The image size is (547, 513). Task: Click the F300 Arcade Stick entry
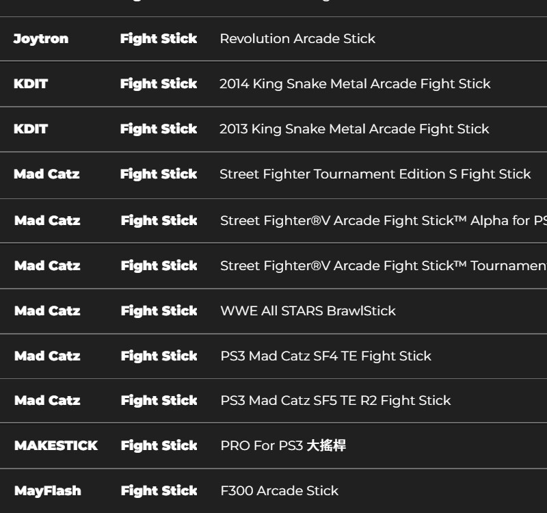(279, 491)
